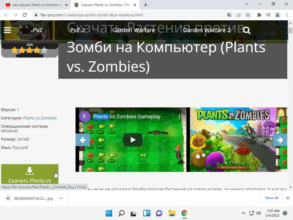Click the page vertical scrollbar thumb

pyautogui.click(x=290, y=30)
